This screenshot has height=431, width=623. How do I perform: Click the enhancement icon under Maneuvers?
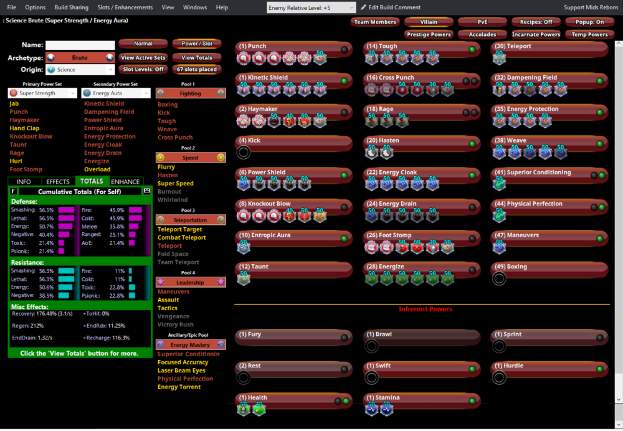tap(500, 247)
